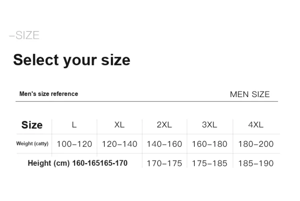Image resolution: width=300 pixels, height=201 pixels.
Task: Click the Weight (catty) row label
Action: click(32, 144)
